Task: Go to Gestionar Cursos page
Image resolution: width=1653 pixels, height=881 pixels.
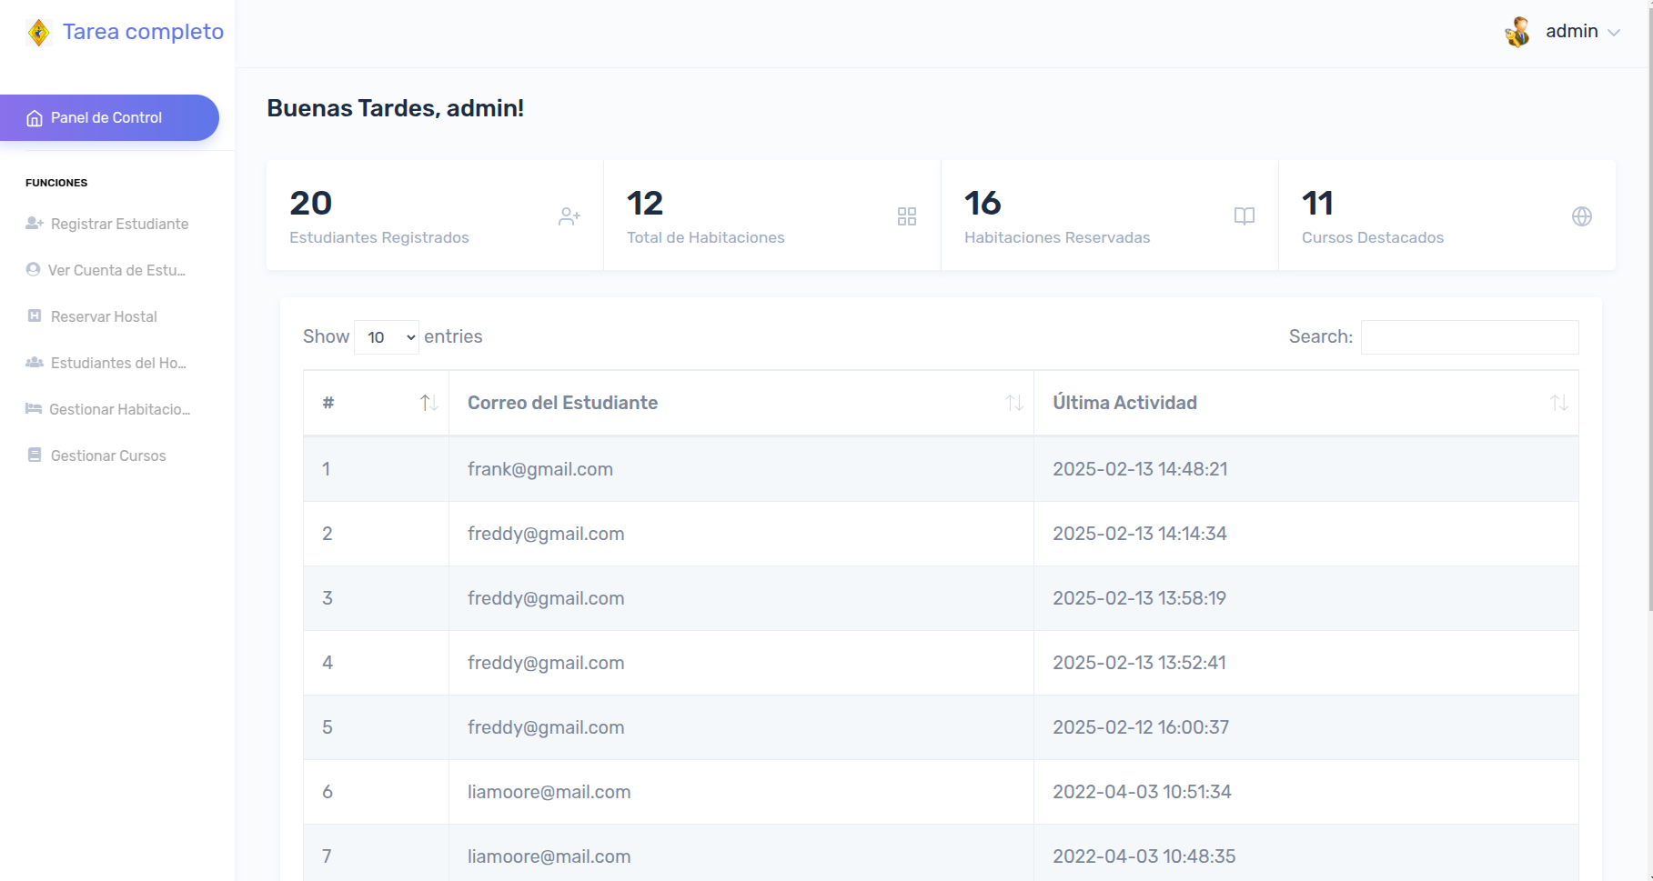Action: [108, 456]
